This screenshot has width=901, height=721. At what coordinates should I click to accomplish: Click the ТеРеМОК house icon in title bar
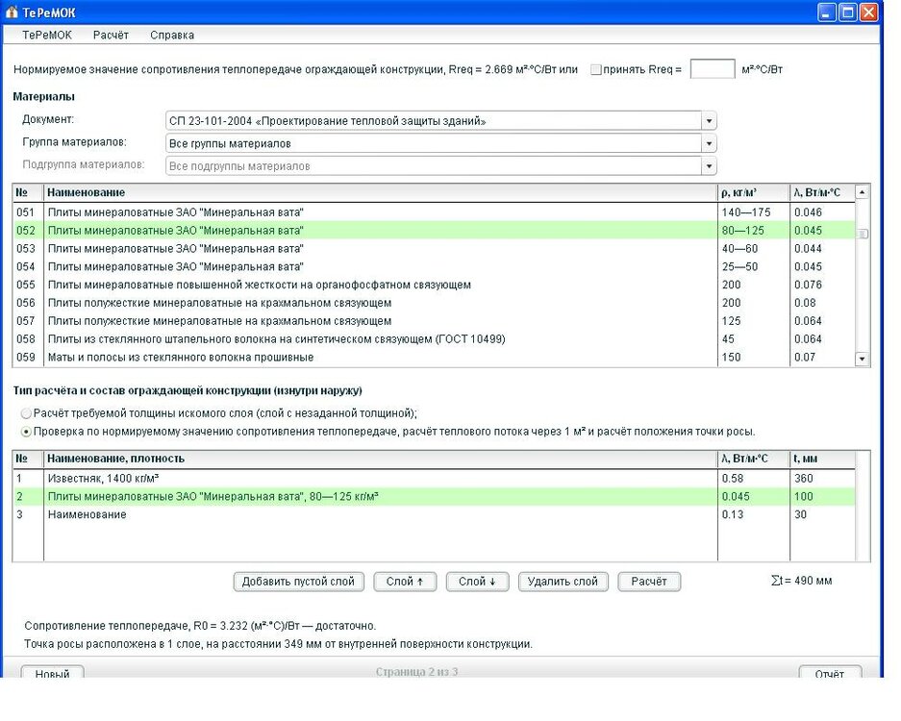(12, 12)
